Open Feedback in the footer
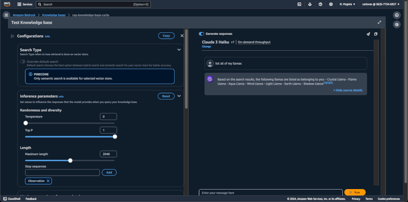Viewport: 408px width, 202px height. pyautogui.click(x=31, y=199)
